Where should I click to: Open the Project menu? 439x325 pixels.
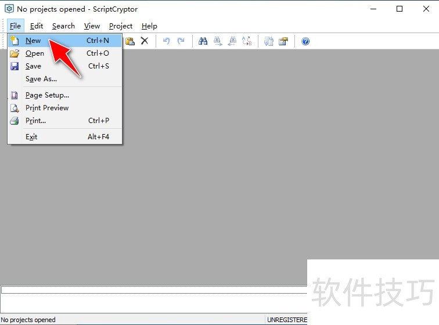coord(121,26)
